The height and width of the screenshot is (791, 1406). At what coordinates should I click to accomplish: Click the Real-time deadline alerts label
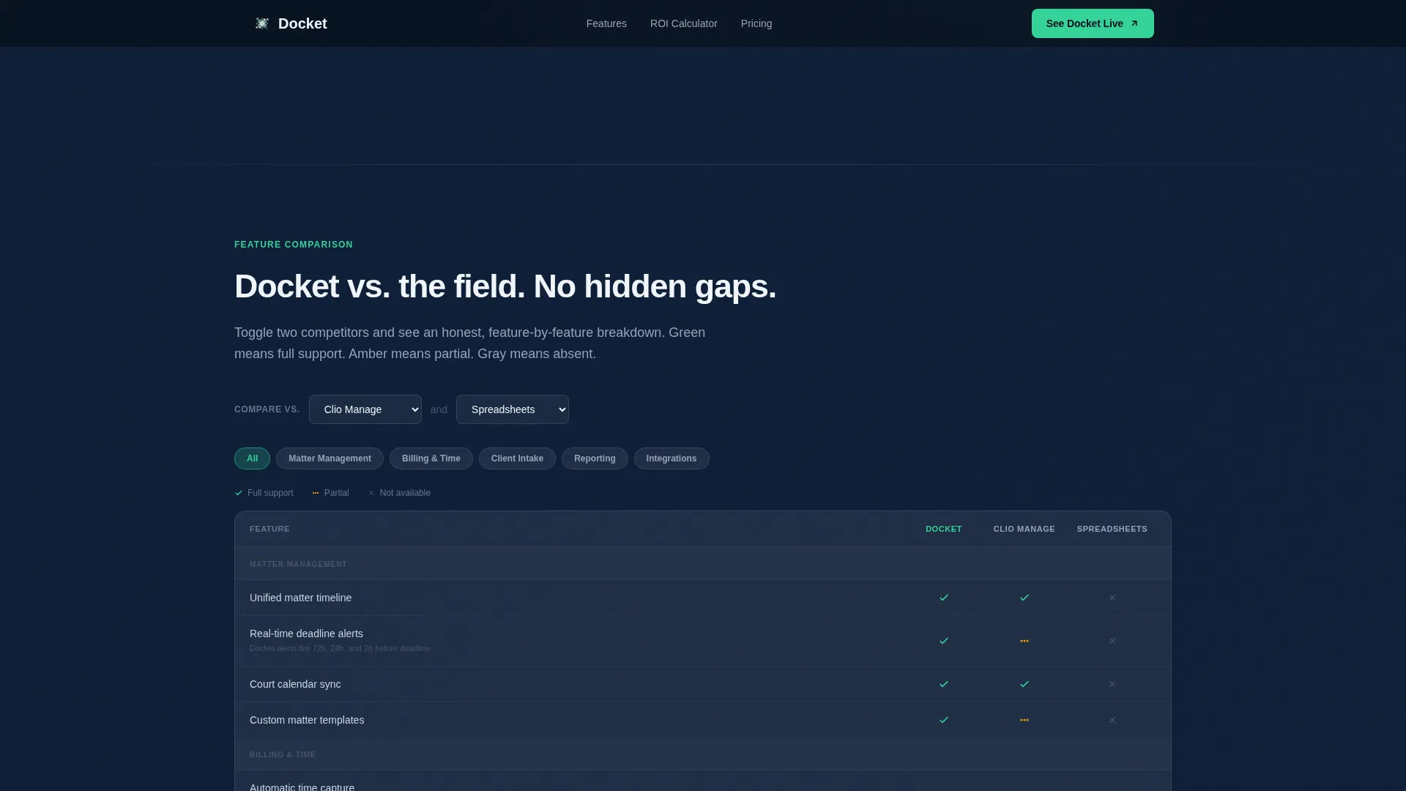306,634
